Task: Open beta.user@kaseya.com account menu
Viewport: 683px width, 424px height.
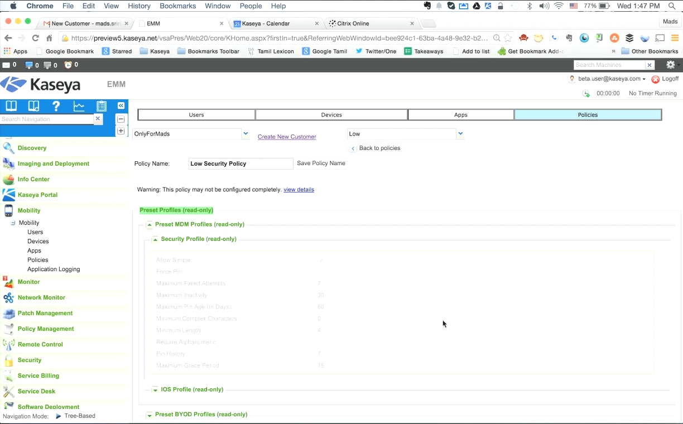Action: pyautogui.click(x=612, y=79)
